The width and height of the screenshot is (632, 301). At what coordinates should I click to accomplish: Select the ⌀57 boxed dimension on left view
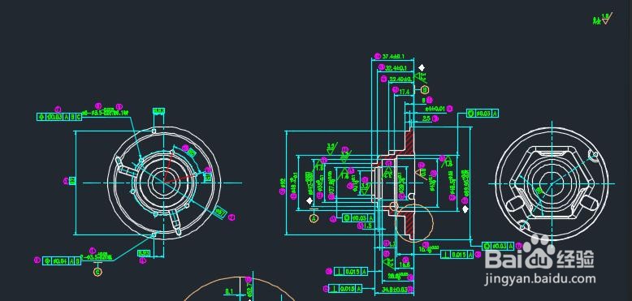(221, 211)
